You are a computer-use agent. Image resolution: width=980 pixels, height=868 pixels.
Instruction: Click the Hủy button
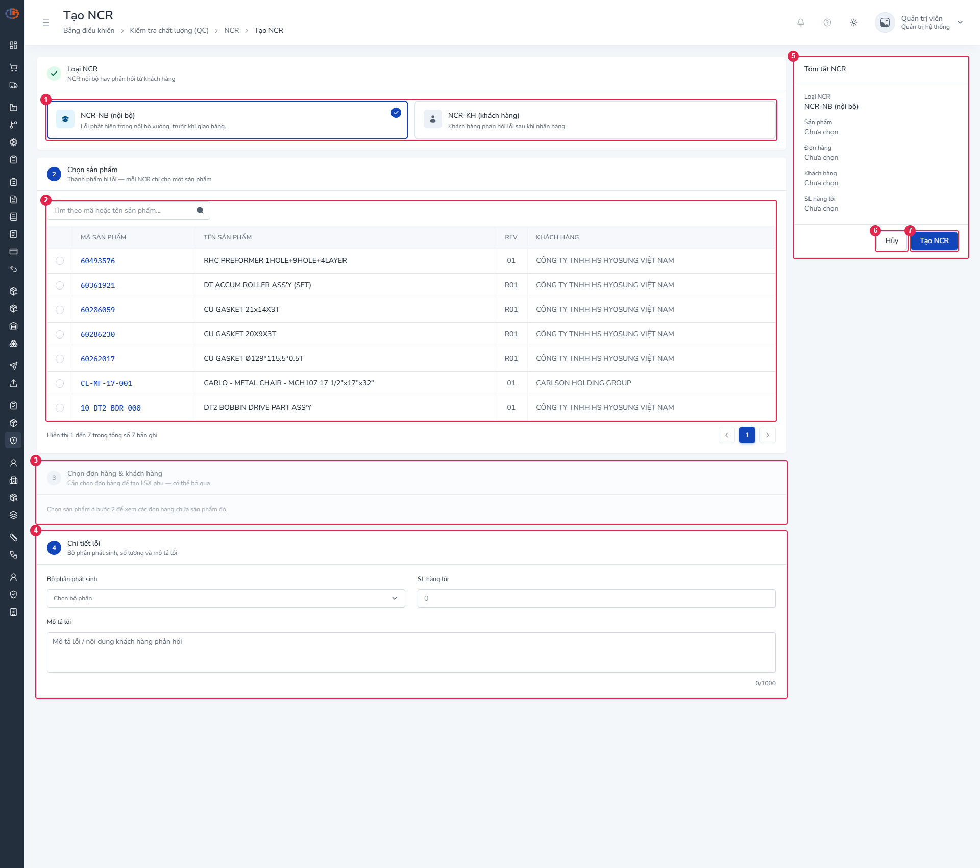tap(892, 240)
